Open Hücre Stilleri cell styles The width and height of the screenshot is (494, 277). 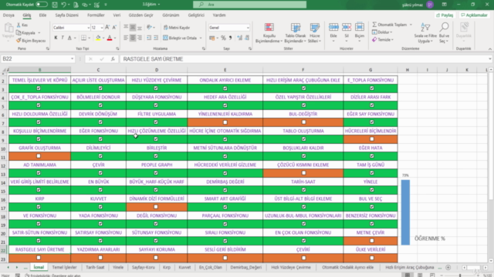point(314,33)
